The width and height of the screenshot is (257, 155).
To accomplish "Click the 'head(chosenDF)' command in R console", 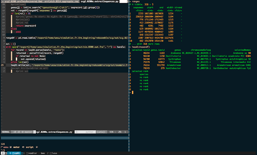I will [x=141, y=47].
